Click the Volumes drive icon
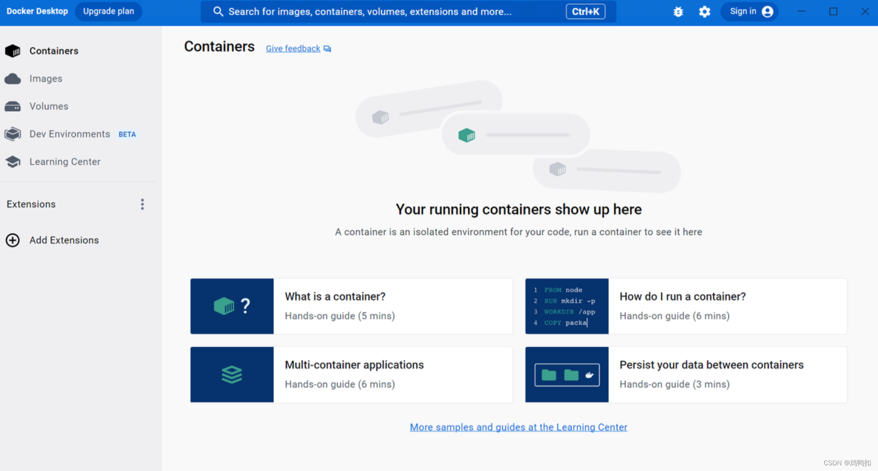878x471 pixels. click(x=13, y=106)
